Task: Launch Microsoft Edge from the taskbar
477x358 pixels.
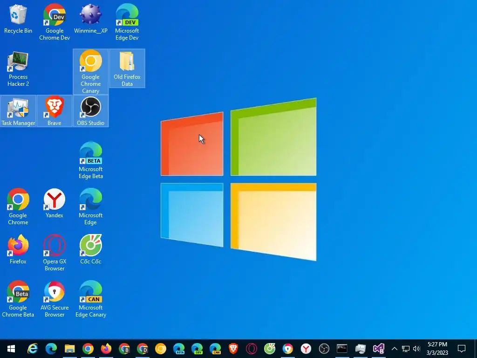Action: 51,349
